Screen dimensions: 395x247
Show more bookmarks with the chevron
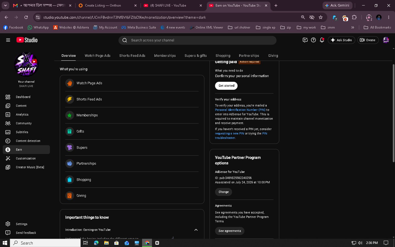(353, 27)
